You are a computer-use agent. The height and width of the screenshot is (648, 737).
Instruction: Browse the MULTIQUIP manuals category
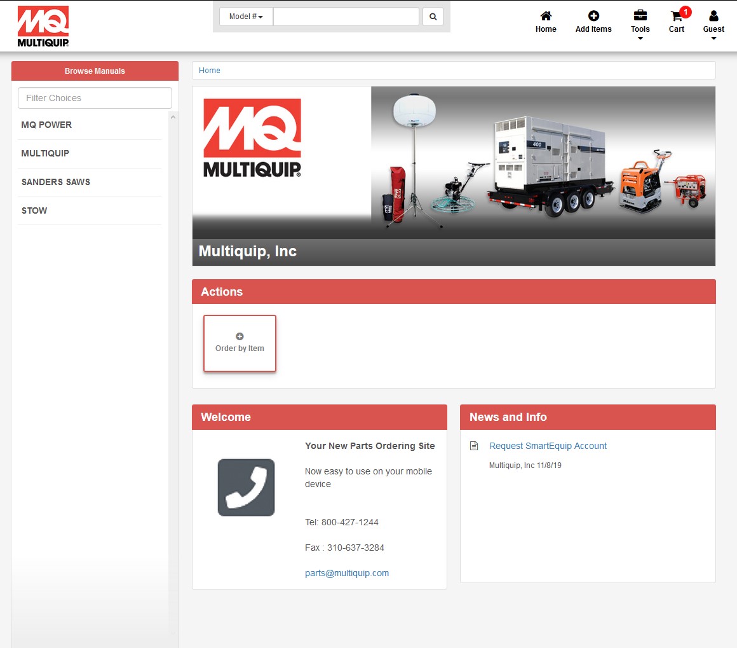[x=45, y=153]
